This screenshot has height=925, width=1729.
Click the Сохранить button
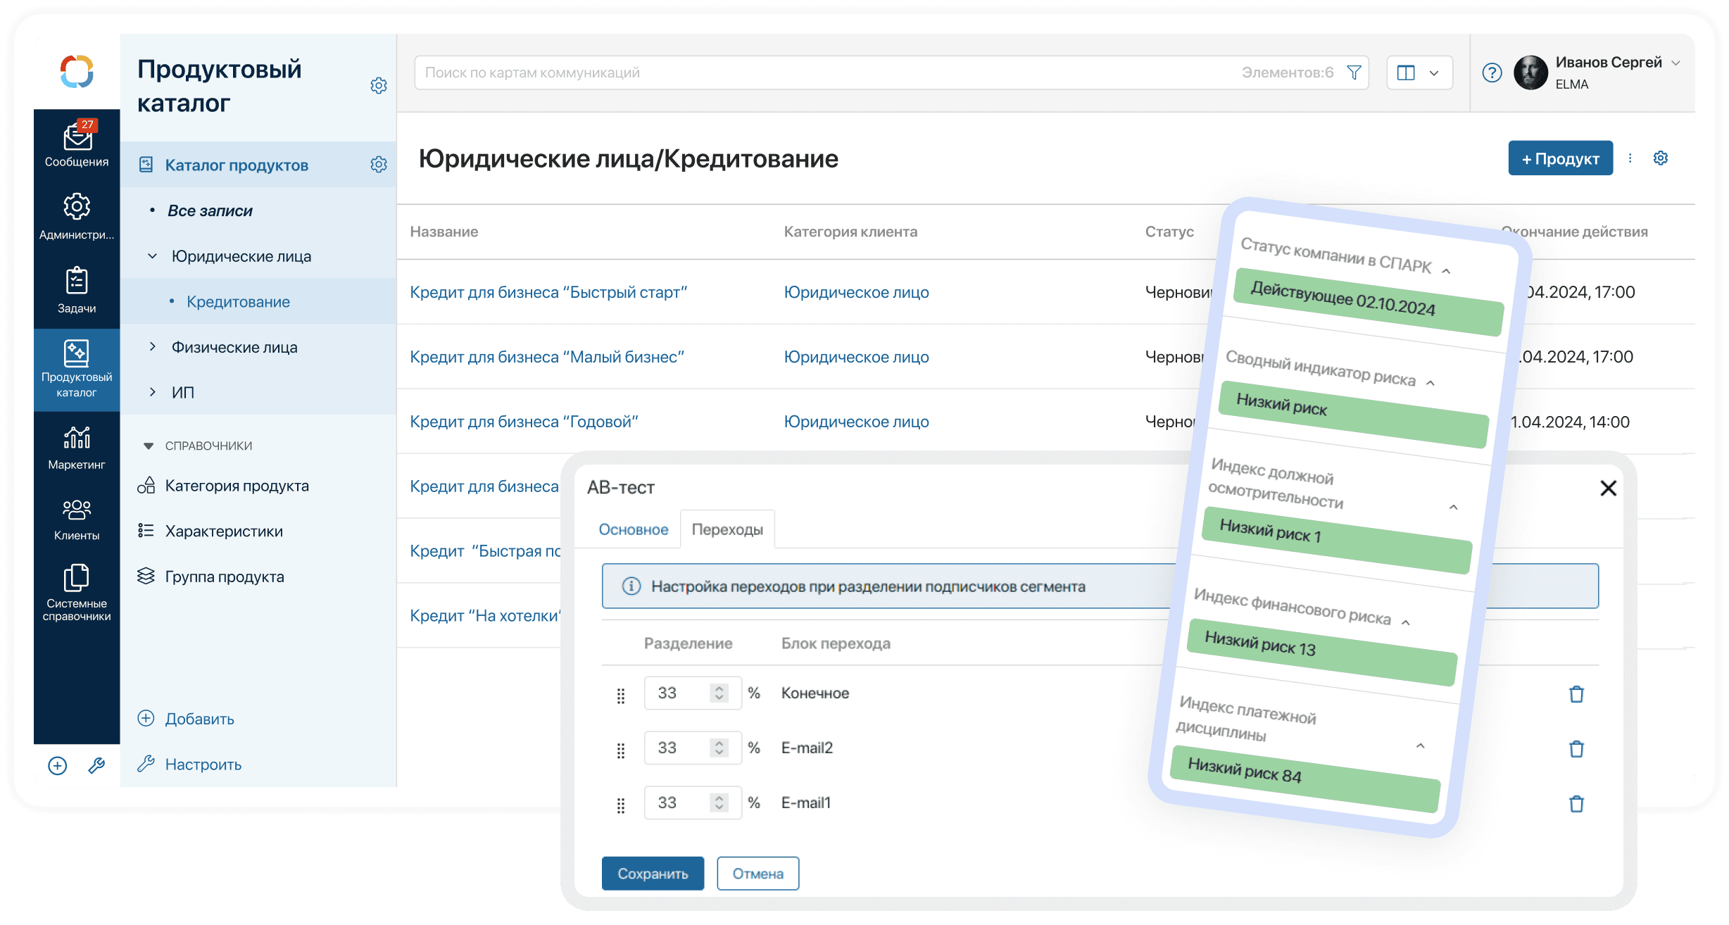tap(653, 874)
